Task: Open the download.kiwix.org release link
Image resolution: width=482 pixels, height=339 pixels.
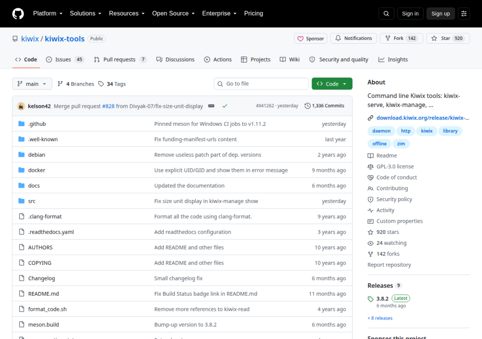Action: (423, 118)
